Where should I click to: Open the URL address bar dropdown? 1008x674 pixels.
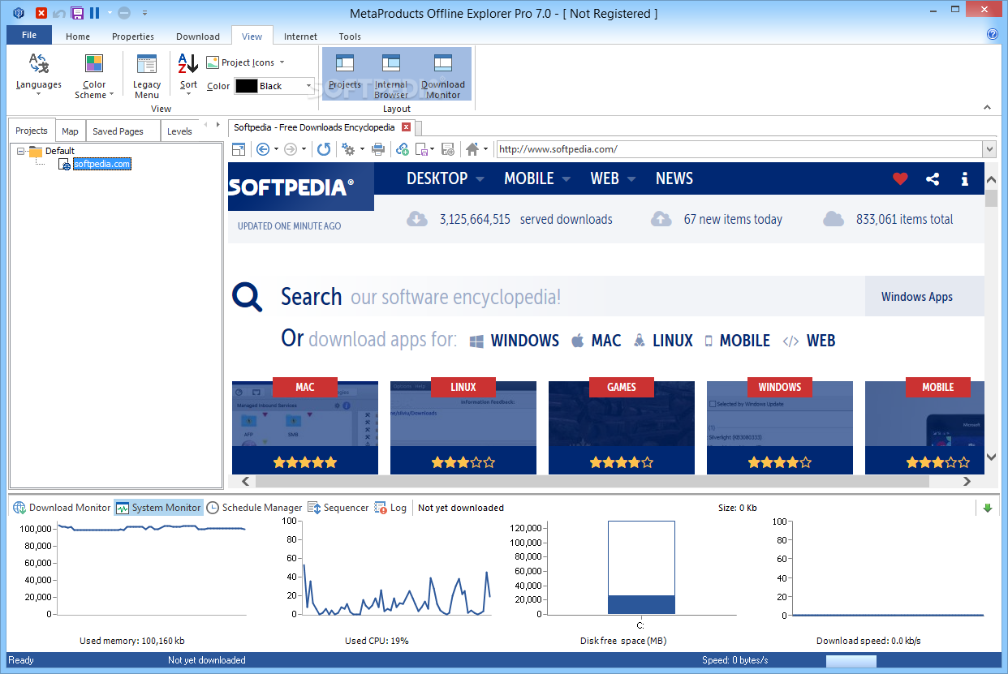[x=989, y=149]
